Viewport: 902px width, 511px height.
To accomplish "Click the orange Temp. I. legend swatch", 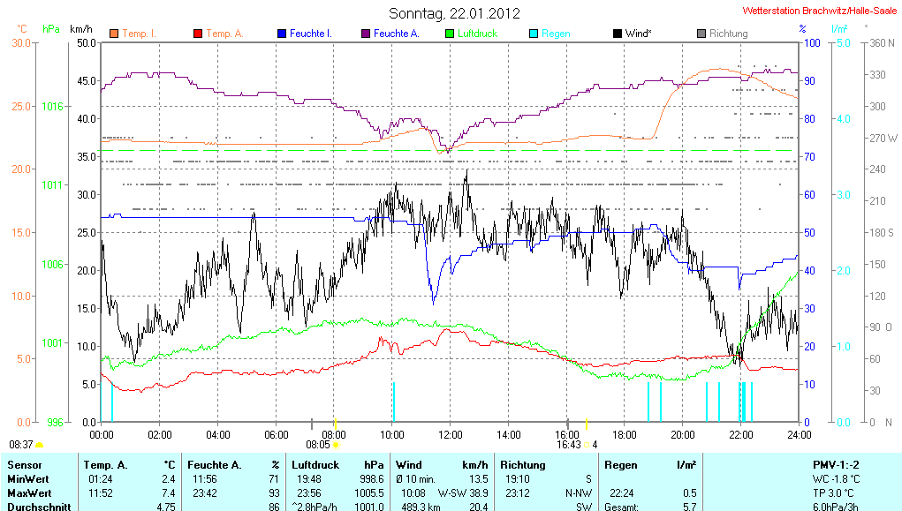I will [x=114, y=34].
